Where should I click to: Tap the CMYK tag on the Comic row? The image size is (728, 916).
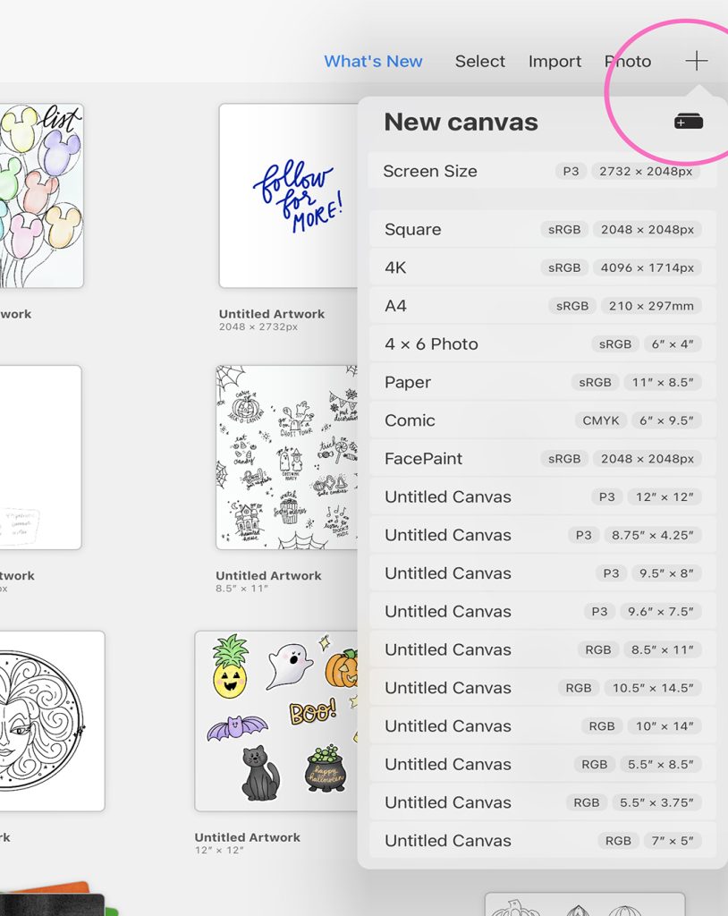(x=601, y=420)
